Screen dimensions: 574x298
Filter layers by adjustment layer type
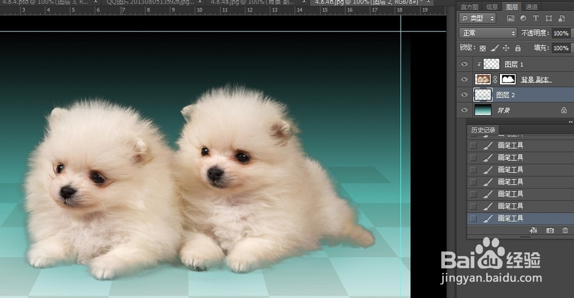(x=523, y=18)
